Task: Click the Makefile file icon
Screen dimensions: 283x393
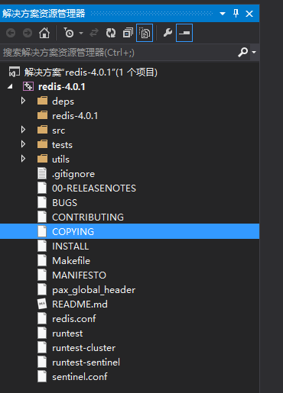Action: coord(42,260)
